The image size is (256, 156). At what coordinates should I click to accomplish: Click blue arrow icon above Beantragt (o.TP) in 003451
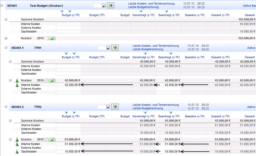click(x=166, y=11)
